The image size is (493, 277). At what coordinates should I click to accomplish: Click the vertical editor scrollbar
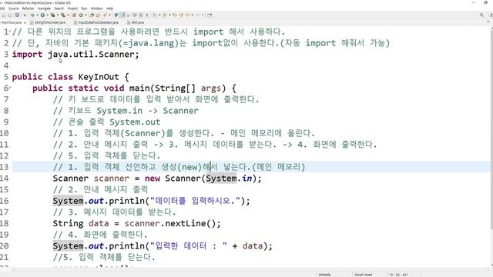(491, 128)
